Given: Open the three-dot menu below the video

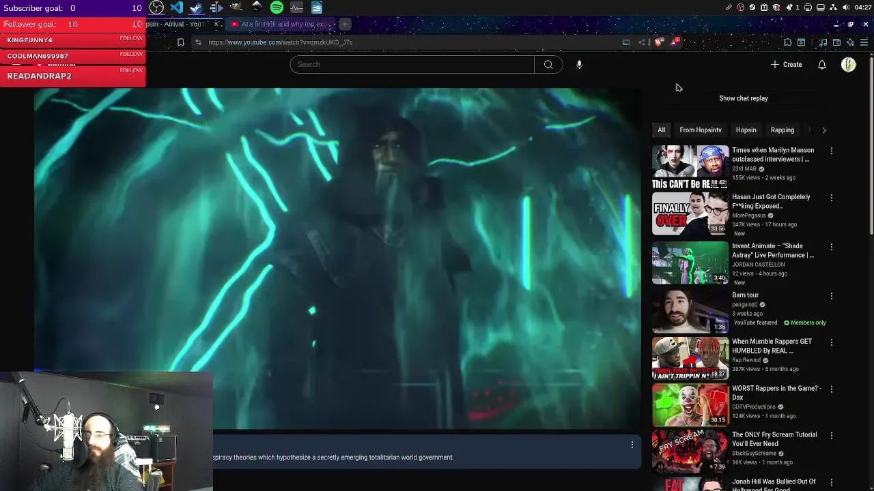Looking at the screenshot, I should (x=632, y=445).
